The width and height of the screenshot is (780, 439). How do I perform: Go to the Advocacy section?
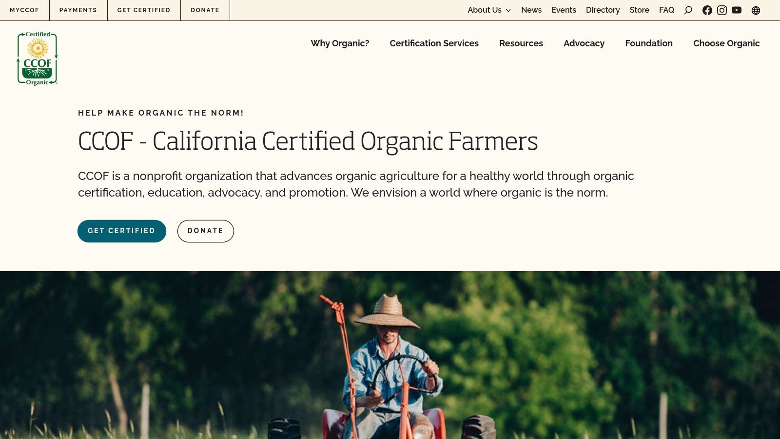(x=584, y=43)
